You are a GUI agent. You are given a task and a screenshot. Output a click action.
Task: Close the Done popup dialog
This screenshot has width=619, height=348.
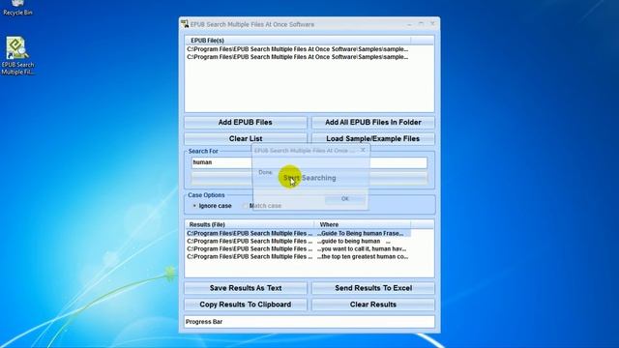tap(363, 150)
